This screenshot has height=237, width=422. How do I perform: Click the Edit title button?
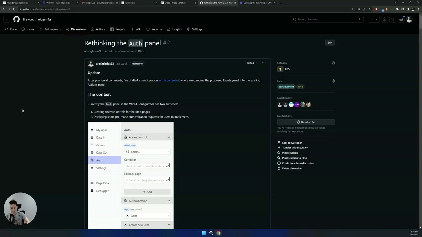click(330, 43)
